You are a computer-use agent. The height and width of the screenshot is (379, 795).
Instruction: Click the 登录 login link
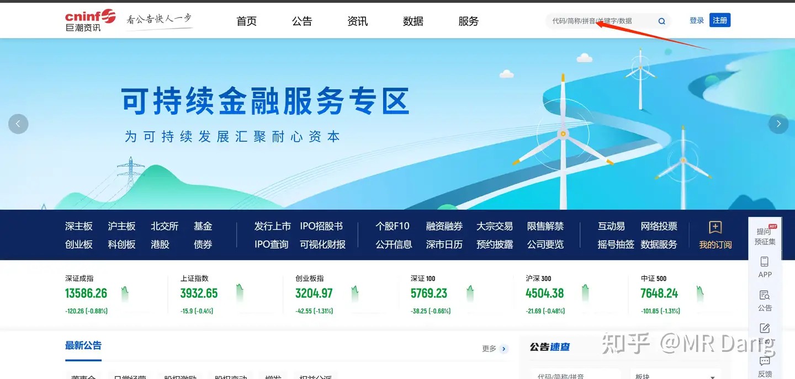(696, 20)
